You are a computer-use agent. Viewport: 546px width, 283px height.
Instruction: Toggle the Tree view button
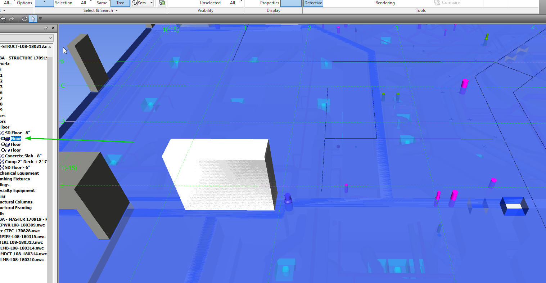tap(120, 3)
